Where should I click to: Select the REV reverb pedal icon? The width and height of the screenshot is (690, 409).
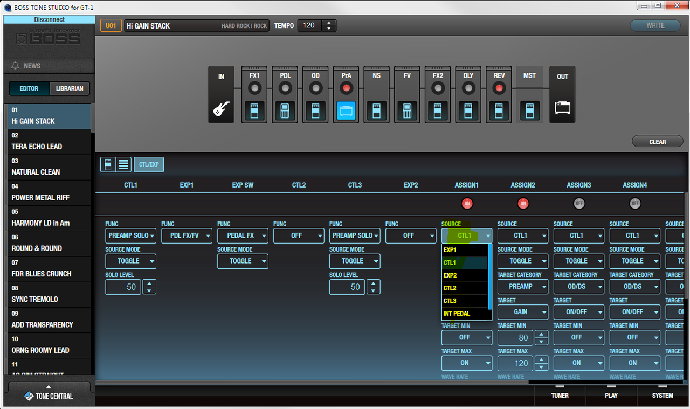coord(499,110)
